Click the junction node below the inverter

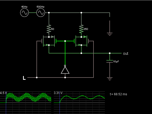pos(65,78)
